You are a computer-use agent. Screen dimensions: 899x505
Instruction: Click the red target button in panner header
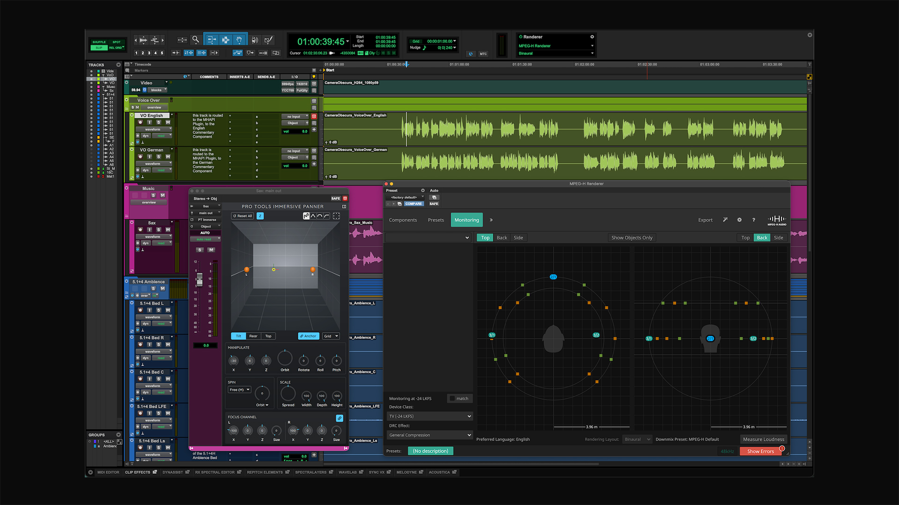coord(345,198)
